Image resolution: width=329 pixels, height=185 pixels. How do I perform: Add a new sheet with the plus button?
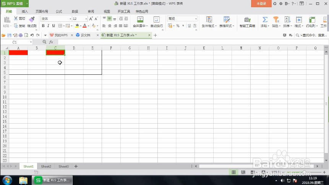point(76,166)
